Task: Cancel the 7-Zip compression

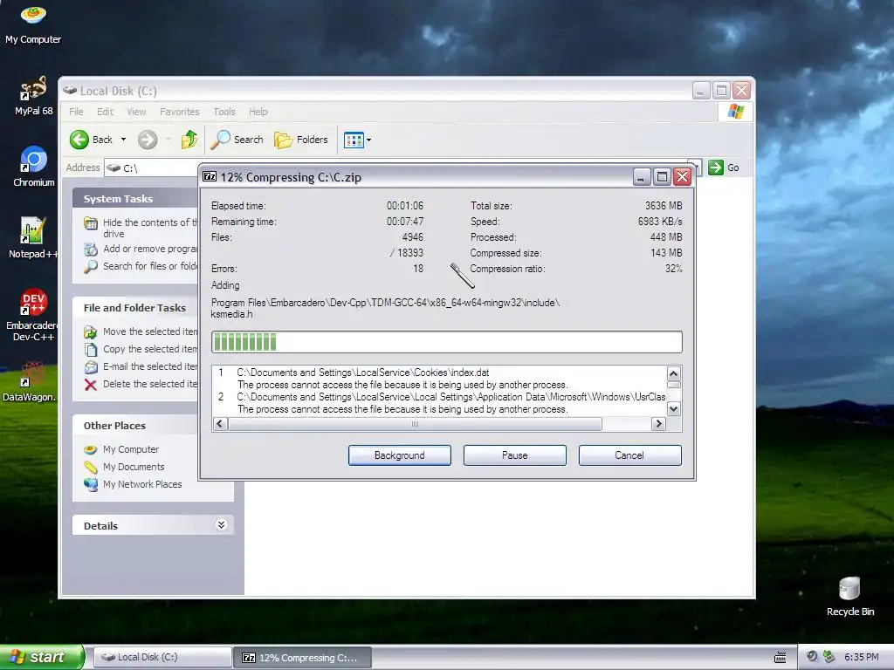Action: 629,455
